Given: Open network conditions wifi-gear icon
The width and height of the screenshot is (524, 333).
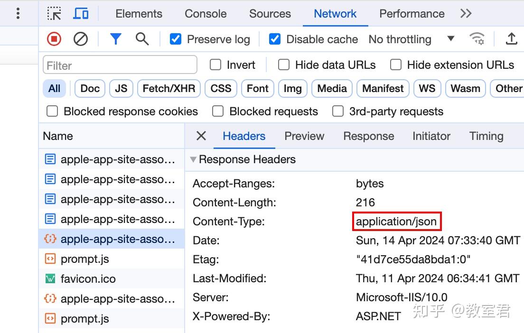Looking at the screenshot, I should [x=477, y=39].
